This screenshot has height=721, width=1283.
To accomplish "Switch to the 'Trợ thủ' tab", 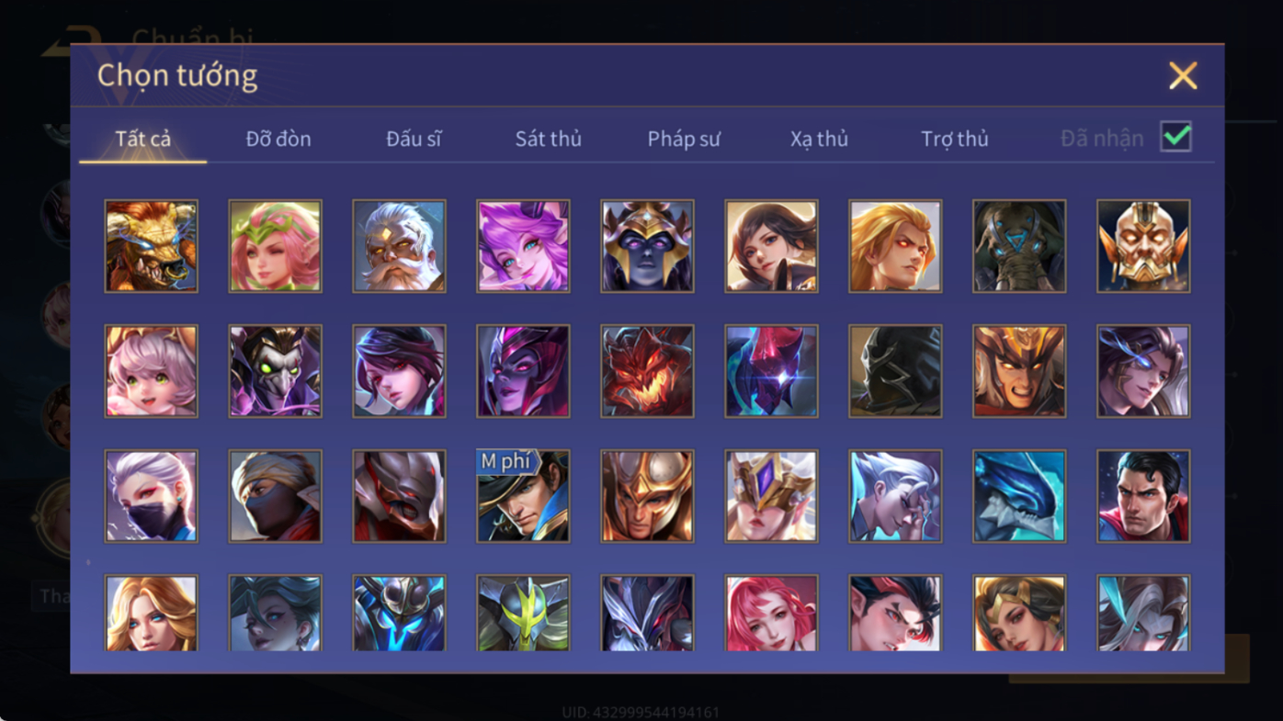I will point(955,139).
